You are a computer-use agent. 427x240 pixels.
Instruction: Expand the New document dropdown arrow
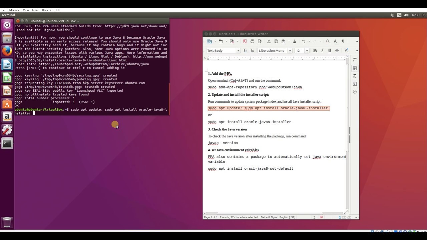tap(215, 41)
